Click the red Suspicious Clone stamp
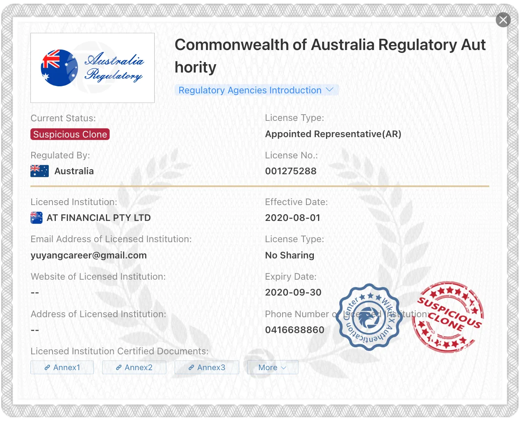Image resolution: width=521 pixels, height=421 pixels. pos(448,317)
